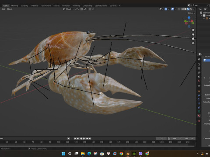Switch to the Sculpting workspace tab
The width and height of the screenshot is (210, 157).
[24, 6]
